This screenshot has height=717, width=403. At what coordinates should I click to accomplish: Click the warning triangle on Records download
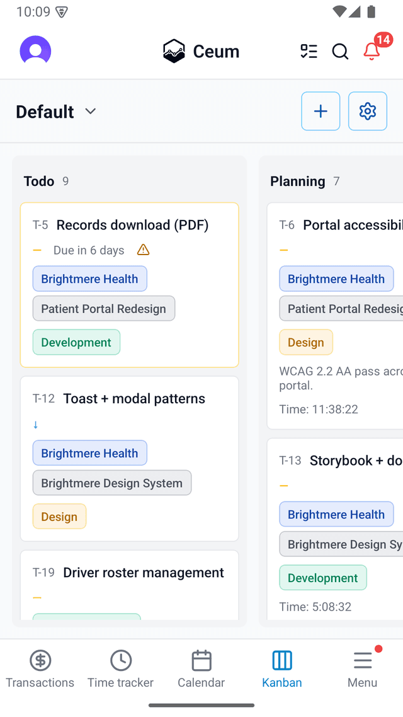click(x=144, y=250)
